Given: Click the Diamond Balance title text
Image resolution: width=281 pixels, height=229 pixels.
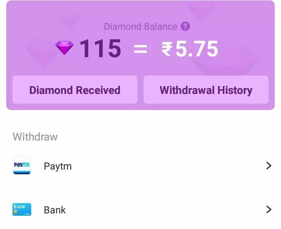Looking at the screenshot, I should click(140, 27).
